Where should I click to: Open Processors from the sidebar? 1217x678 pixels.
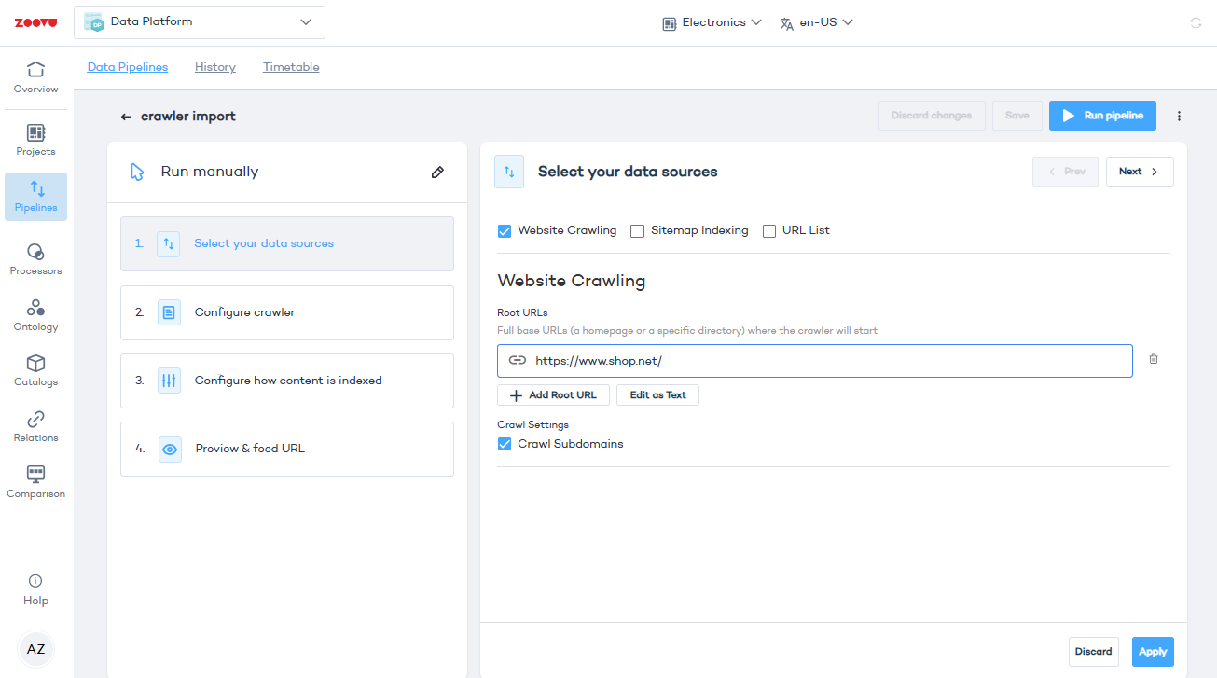coord(35,259)
